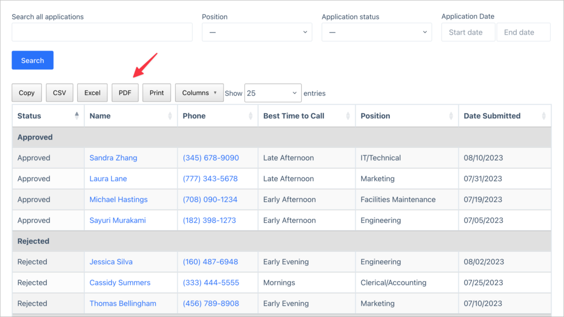Image resolution: width=564 pixels, height=317 pixels.
Task: Click the 07/31/2023 date cell
Action: [x=505, y=179]
